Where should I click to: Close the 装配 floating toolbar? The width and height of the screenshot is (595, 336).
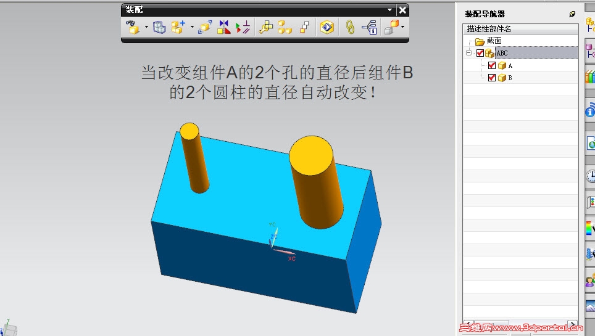pyautogui.click(x=402, y=10)
